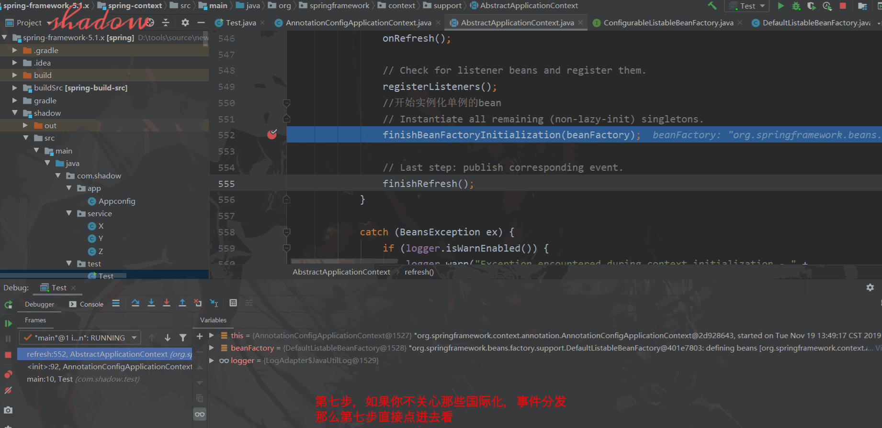Open Project panel settings gear icon
This screenshot has width=882, height=428.
coord(185,22)
